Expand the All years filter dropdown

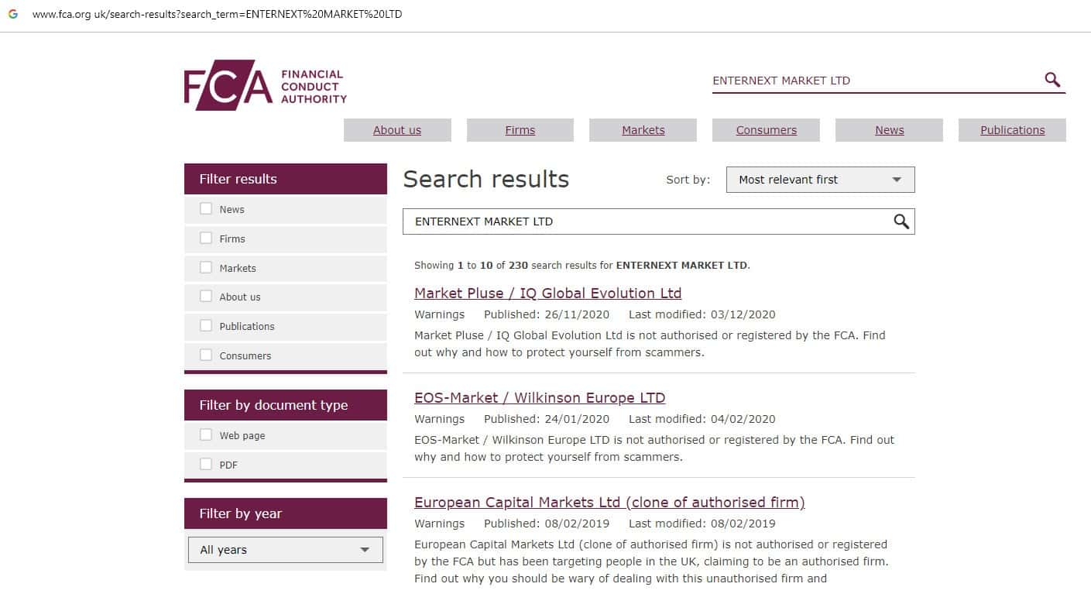click(286, 550)
